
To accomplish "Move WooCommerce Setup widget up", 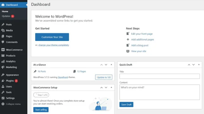I will [101, 88].
